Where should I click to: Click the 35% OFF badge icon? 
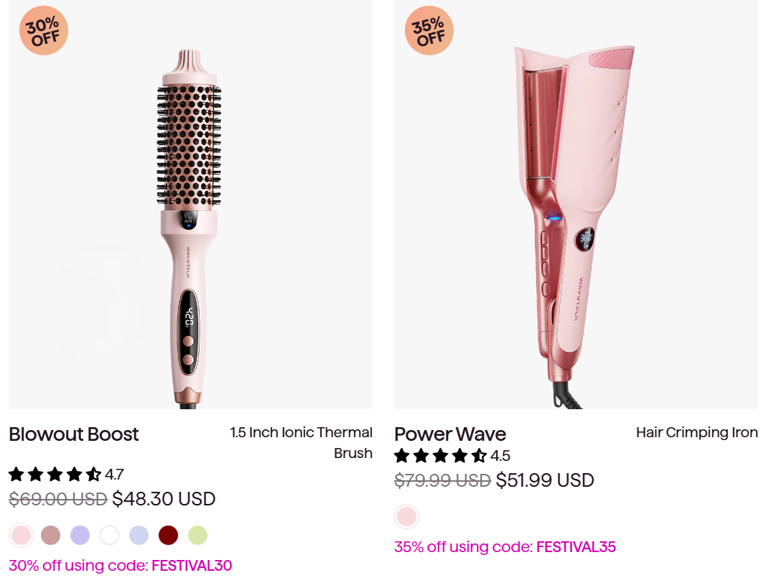[x=429, y=30]
